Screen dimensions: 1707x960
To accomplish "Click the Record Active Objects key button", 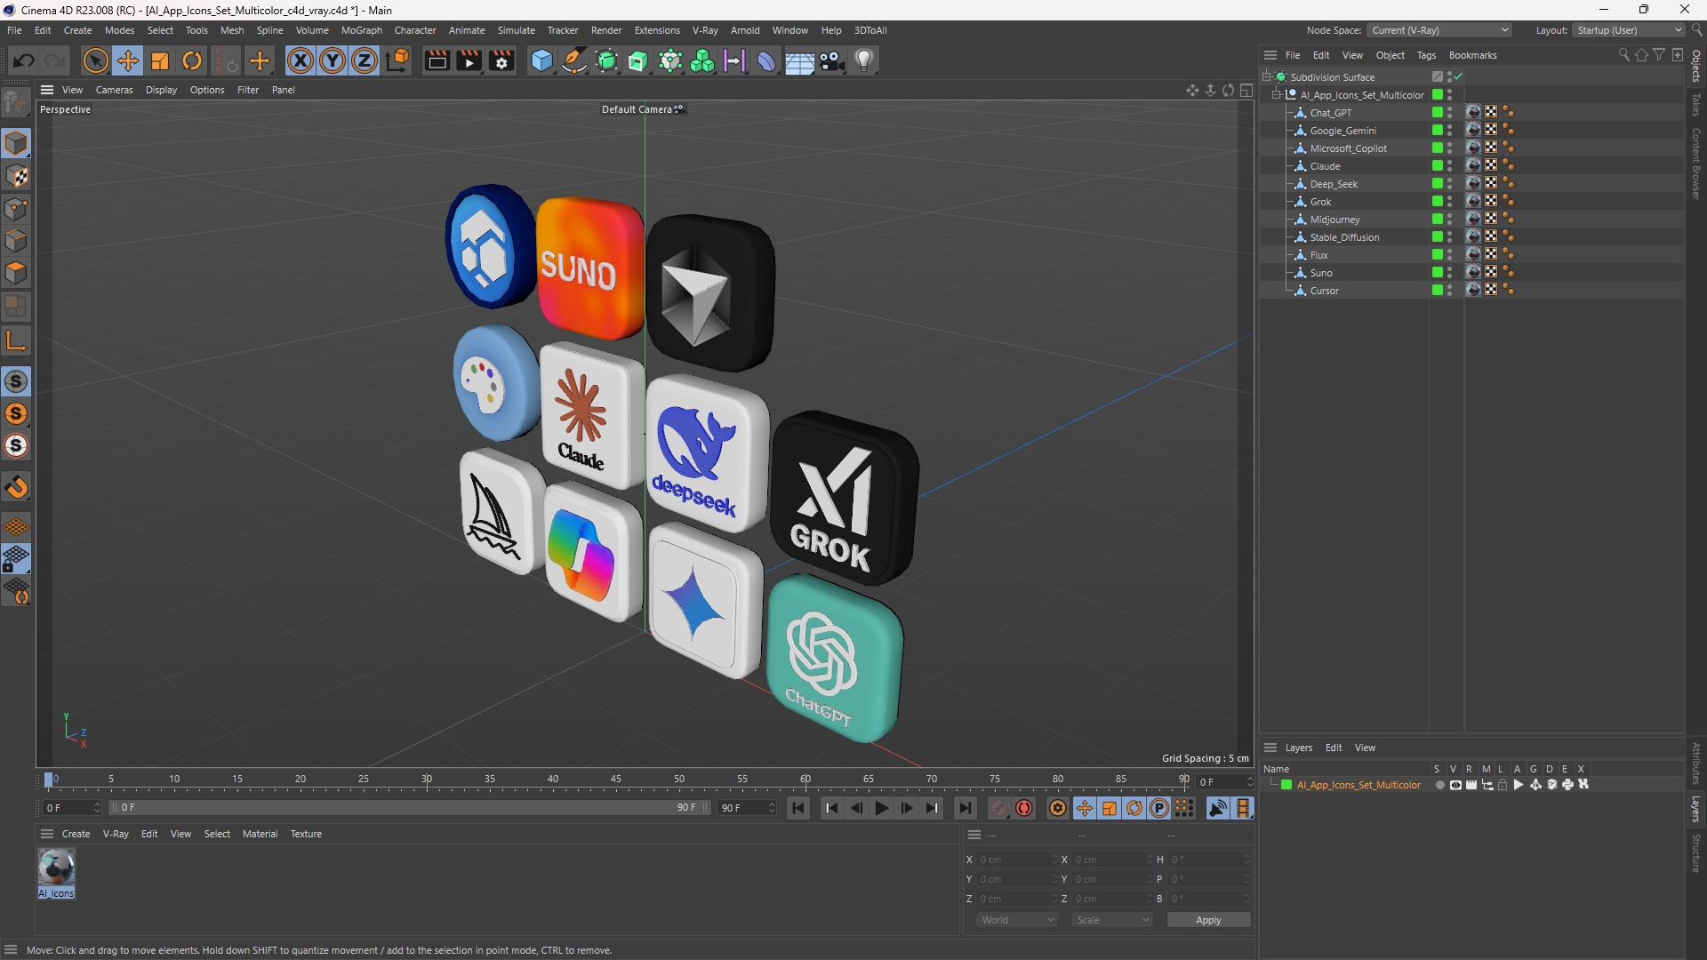I will tap(999, 808).
